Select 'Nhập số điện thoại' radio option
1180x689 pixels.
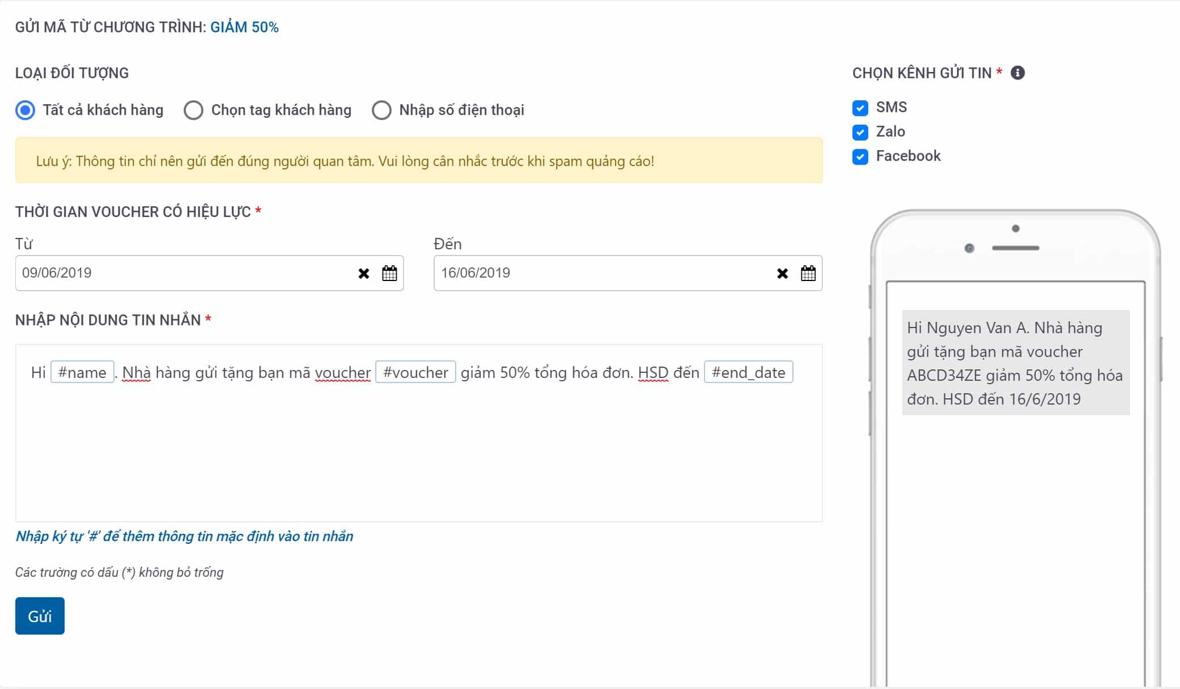click(x=381, y=110)
